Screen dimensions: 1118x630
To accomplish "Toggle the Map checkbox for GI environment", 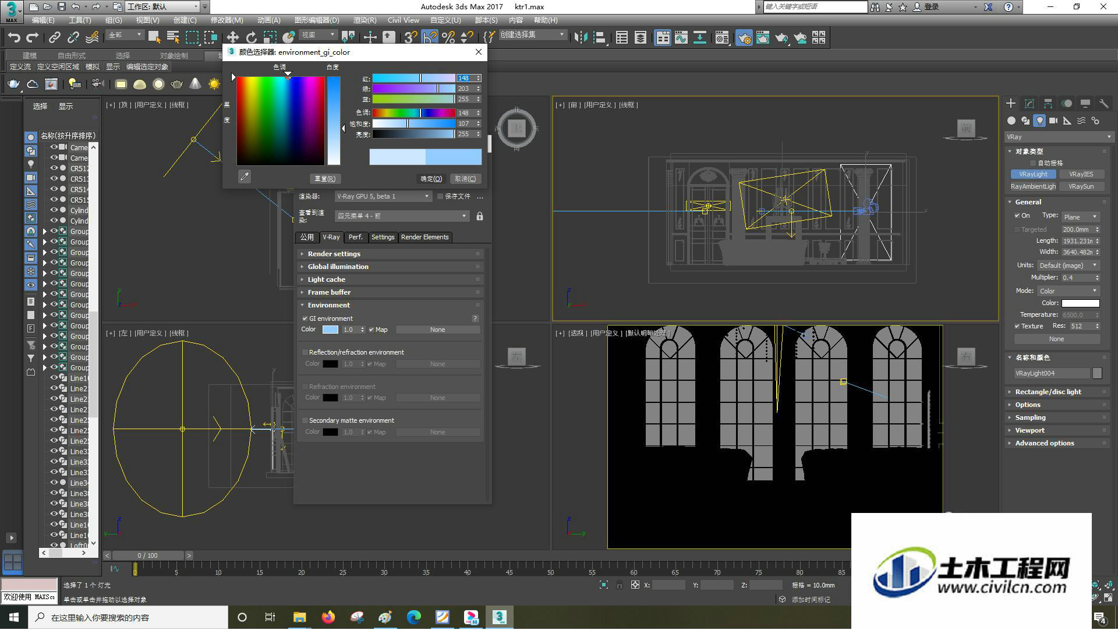I will tap(372, 330).
